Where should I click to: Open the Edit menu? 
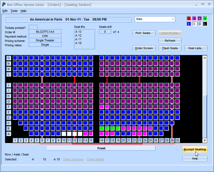click(x=5, y=11)
